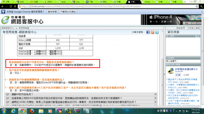Click the volume speaker tray icon
The width and height of the screenshot is (204, 114).
point(187,111)
